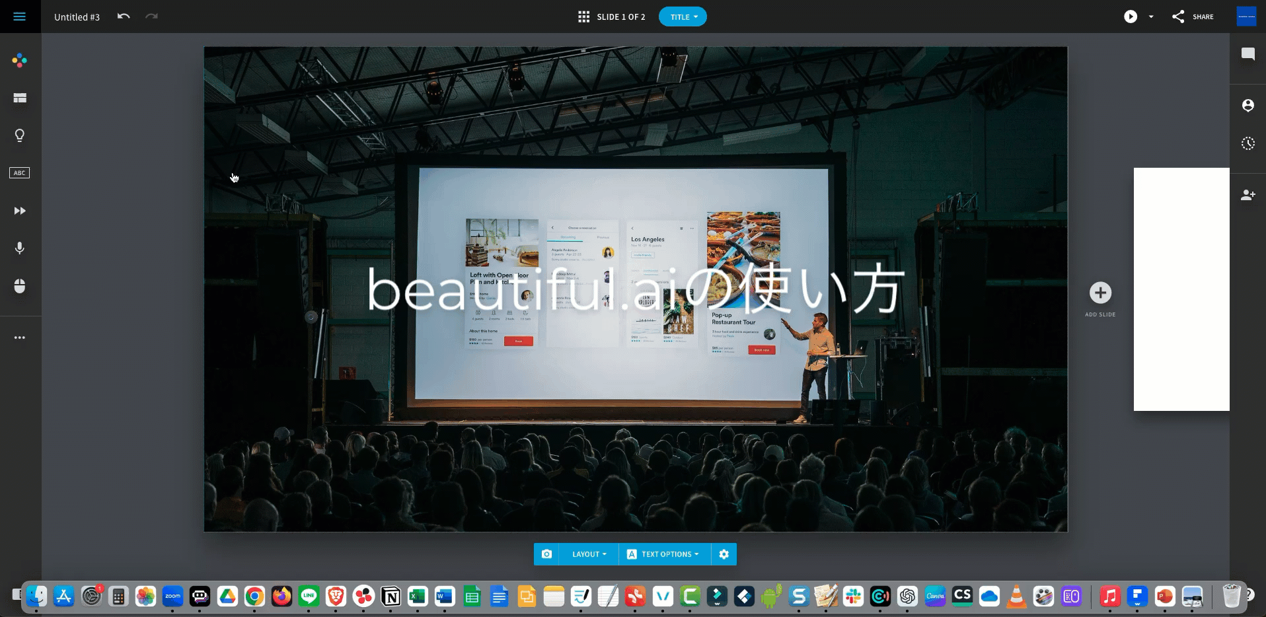Screen dimensions: 1266x617
Task: Open the TEXT OPTIONS dropdown
Action: [x=665, y=554]
